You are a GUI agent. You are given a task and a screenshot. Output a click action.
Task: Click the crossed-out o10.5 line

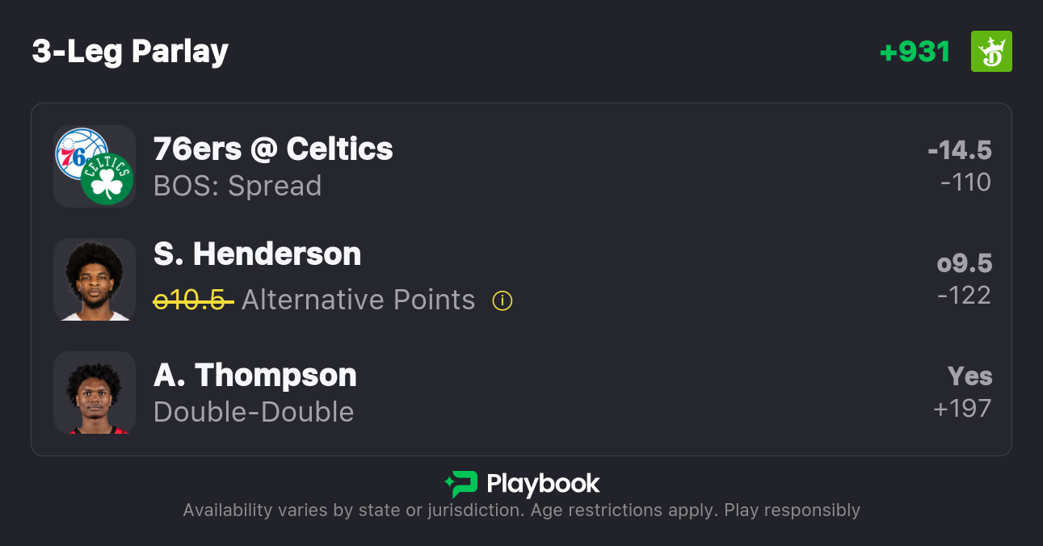[x=193, y=300]
